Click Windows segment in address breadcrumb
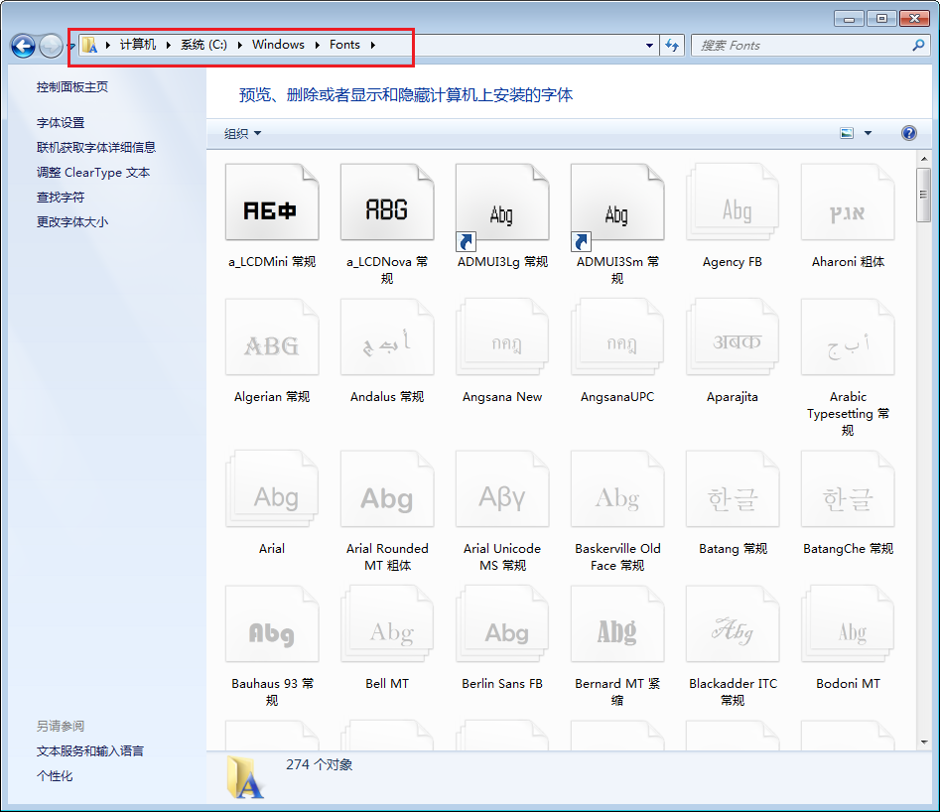 (x=278, y=45)
